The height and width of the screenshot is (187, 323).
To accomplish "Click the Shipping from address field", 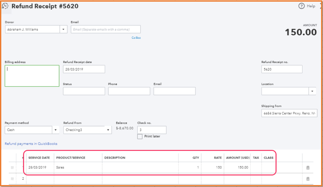I will point(289,113).
